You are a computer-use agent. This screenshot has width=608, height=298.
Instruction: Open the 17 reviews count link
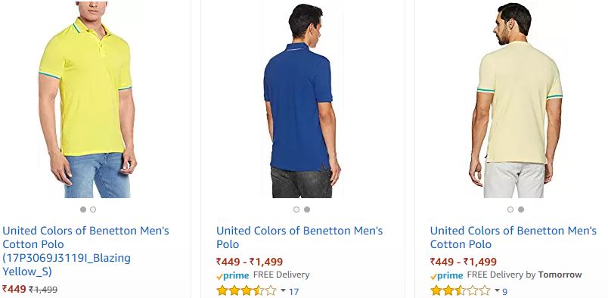(294, 291)
